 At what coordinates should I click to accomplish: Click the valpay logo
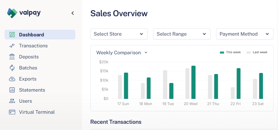(24, 13)
